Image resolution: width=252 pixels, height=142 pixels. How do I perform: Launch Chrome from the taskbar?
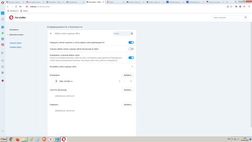tap(11, 139)
